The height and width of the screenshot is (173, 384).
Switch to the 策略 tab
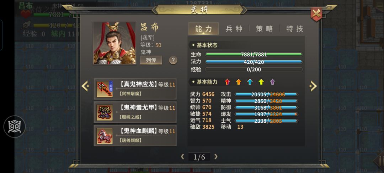(264, 29)
